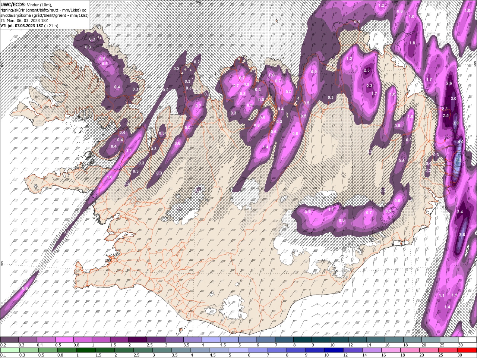Click the 'rigning/skúrir' legend description line
477x358 pixels.
[x=44, y=10]
